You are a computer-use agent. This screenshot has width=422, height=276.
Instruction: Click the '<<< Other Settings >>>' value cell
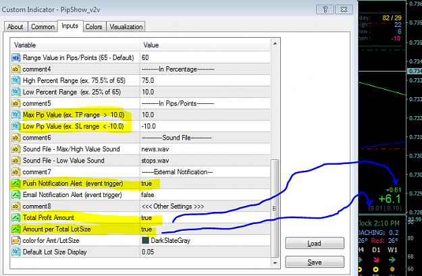pyautogui.click(x=205, y=206)
